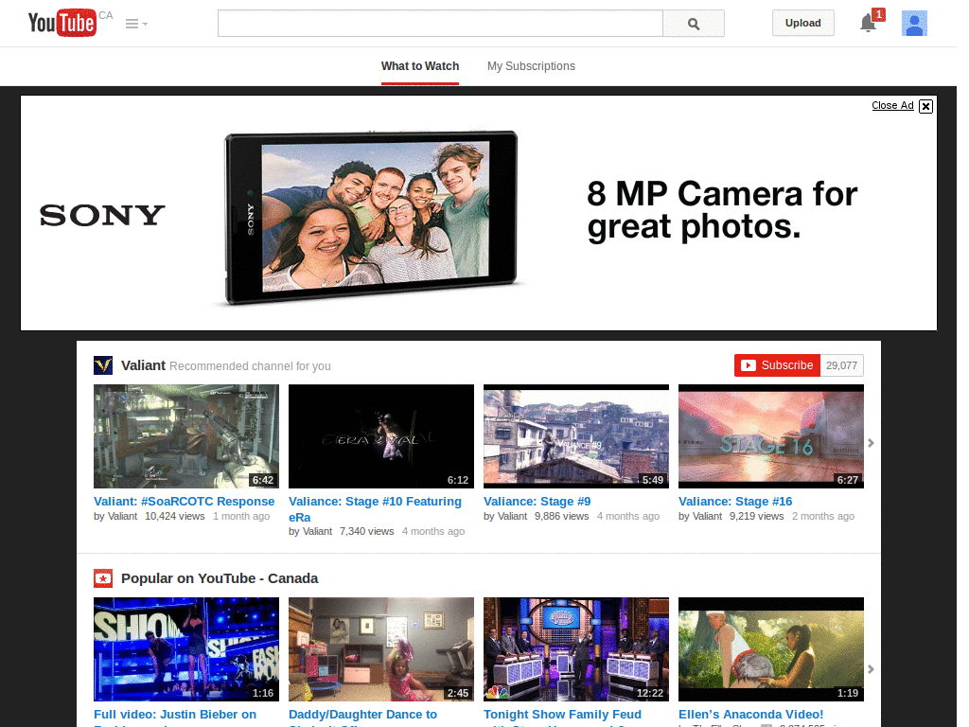The image size is (969, 727).
Task: Click the 10,424 views text
Action: pos(174,516)
